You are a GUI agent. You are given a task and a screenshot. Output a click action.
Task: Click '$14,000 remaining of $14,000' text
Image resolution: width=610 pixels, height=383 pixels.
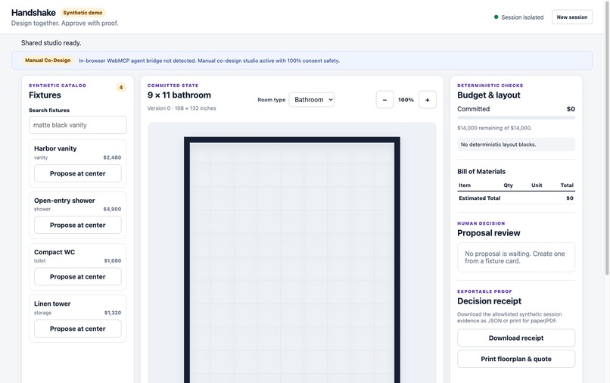click(x=494, y=128)
